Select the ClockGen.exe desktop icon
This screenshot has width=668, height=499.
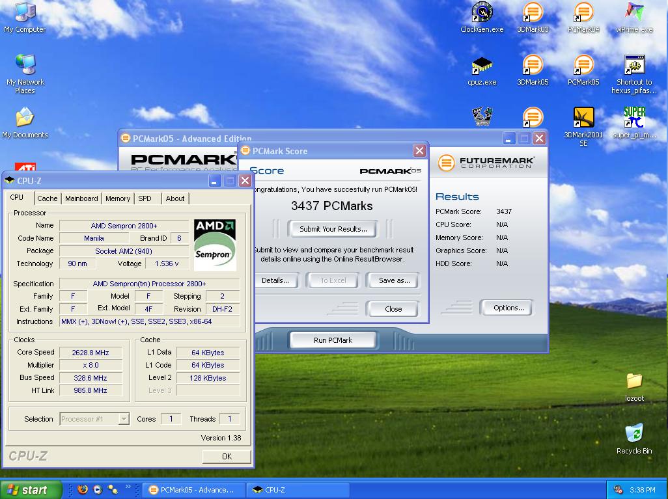[x=482, y=17]
